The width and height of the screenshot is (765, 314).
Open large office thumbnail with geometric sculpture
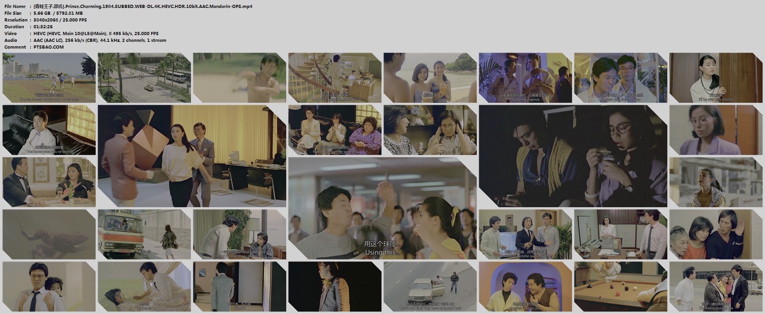point(192,156)
